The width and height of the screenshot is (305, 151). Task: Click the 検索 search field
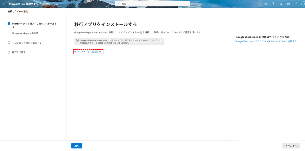click(x=152, y=4)
